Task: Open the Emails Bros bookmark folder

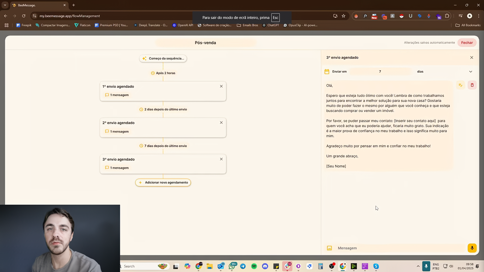Action: [247, 25]
